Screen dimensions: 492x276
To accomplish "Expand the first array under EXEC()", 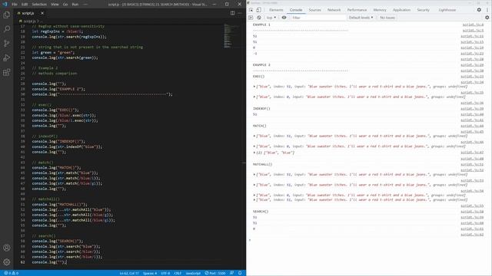I will 254,87.
